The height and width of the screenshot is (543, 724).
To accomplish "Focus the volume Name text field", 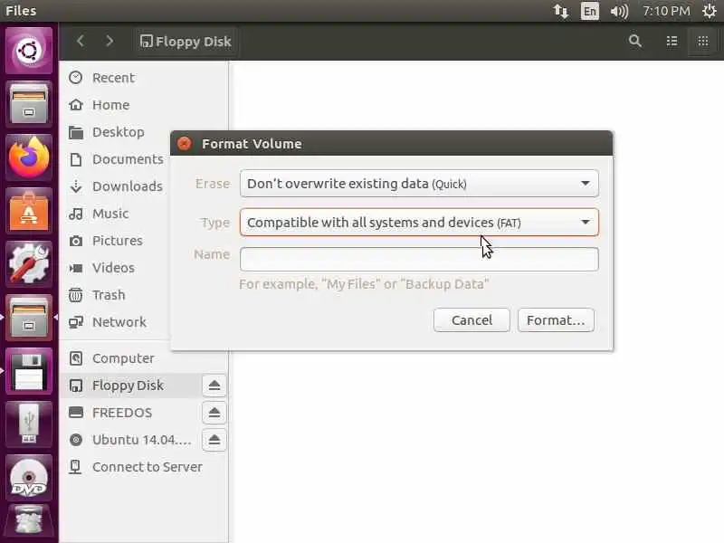I will [419, 259].
